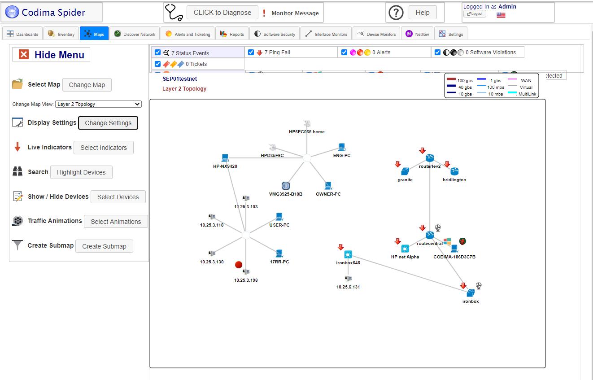Screen dimensions: 593x380
Task: Select the routecentral router node
Action: [x=430, y=235]
